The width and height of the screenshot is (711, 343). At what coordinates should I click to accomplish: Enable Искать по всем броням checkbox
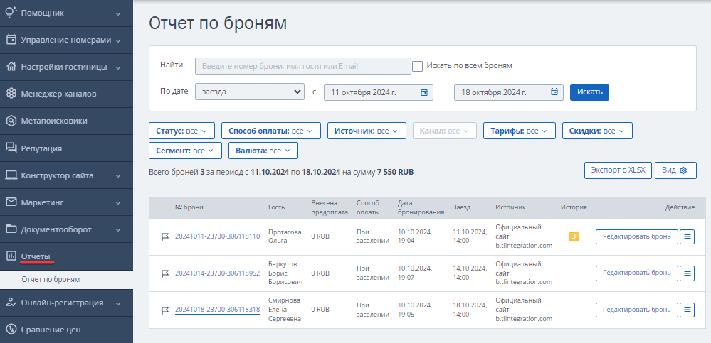(x=418, y=66)
